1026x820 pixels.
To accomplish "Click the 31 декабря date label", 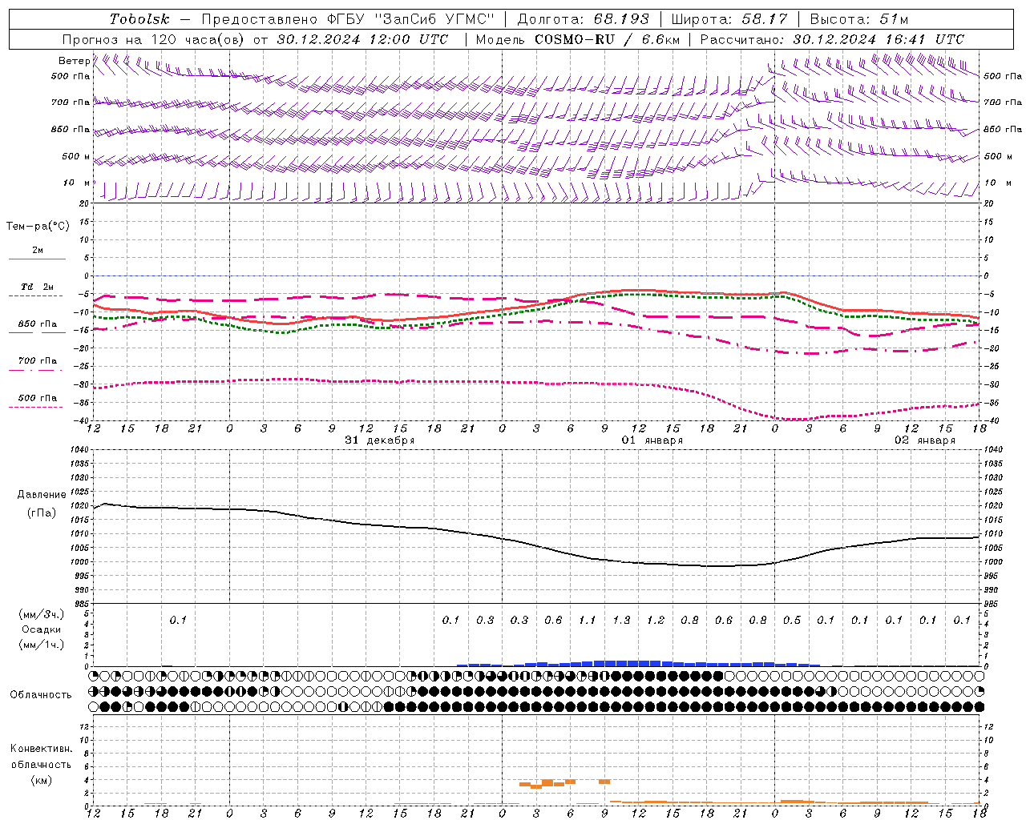I will pyautogui.click(x=379, y=440).
